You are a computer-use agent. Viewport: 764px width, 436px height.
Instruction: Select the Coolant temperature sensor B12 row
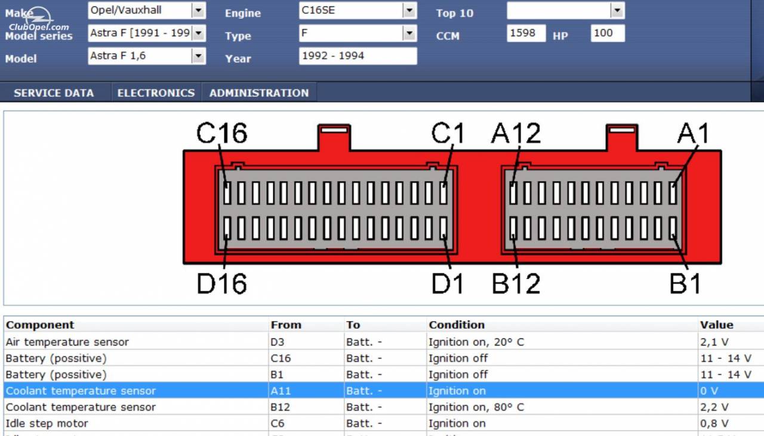click(x=384, y=407)
